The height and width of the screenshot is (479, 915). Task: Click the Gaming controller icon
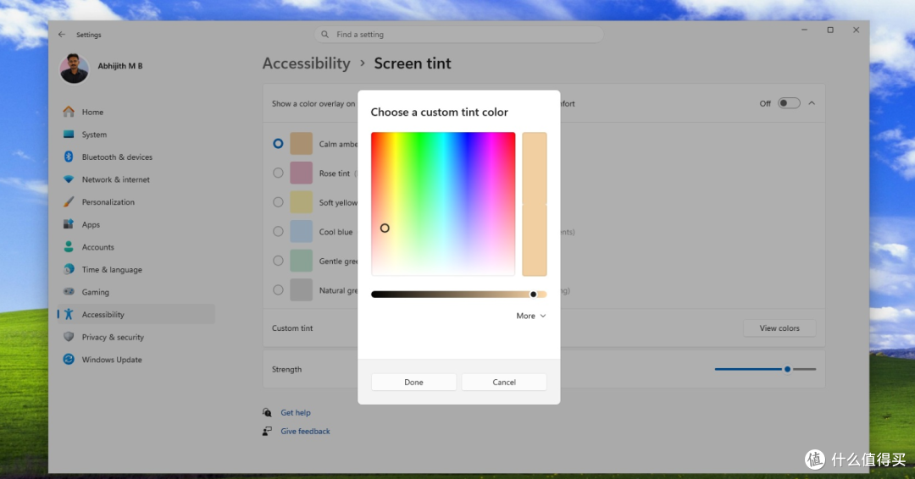[x=69, y=291]
